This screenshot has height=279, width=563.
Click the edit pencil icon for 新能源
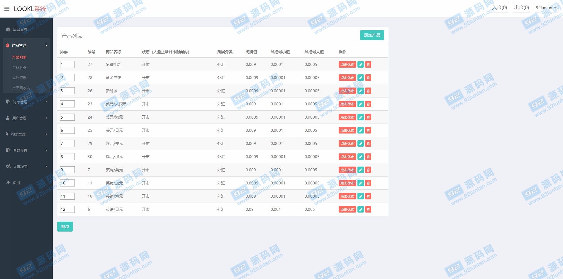pyautogui.click(x=361, y=91)
